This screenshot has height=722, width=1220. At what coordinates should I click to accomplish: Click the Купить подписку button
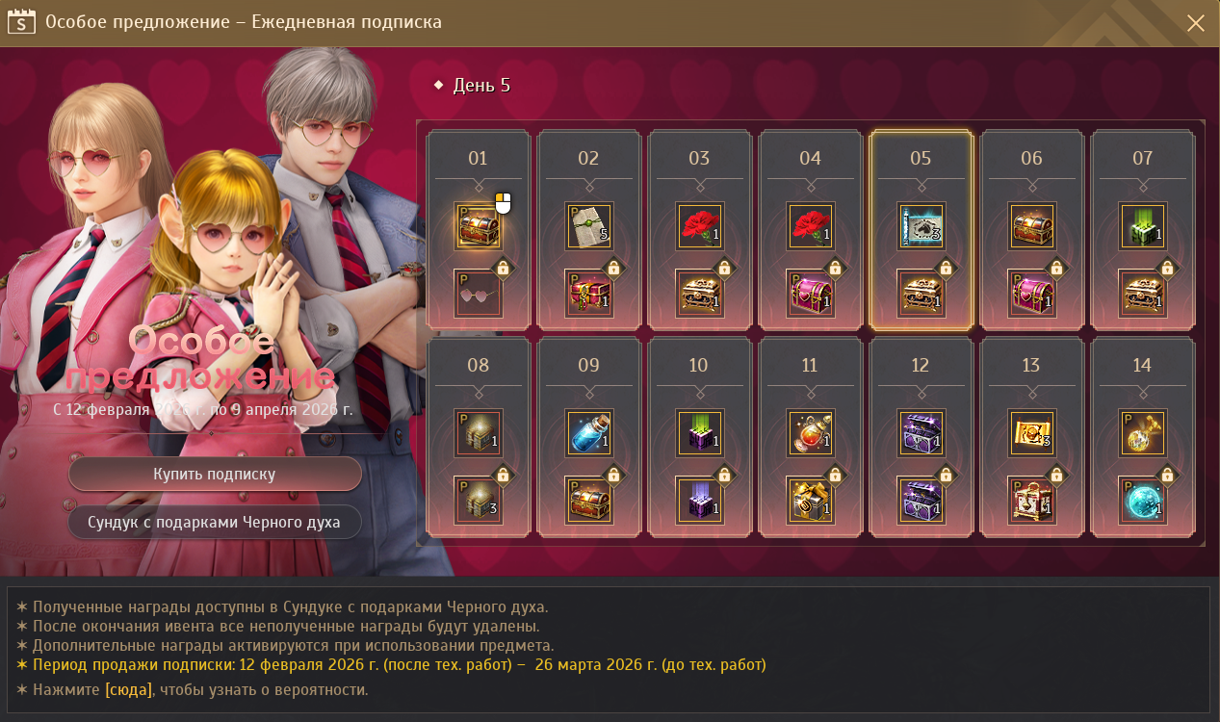click(x=215, y=474)
